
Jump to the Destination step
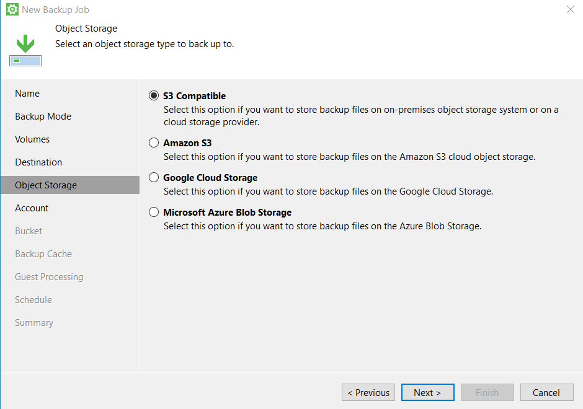[x=38, y=162]
